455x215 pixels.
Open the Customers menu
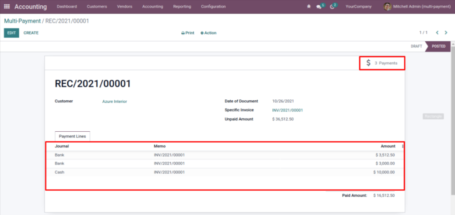click(97, 6)
